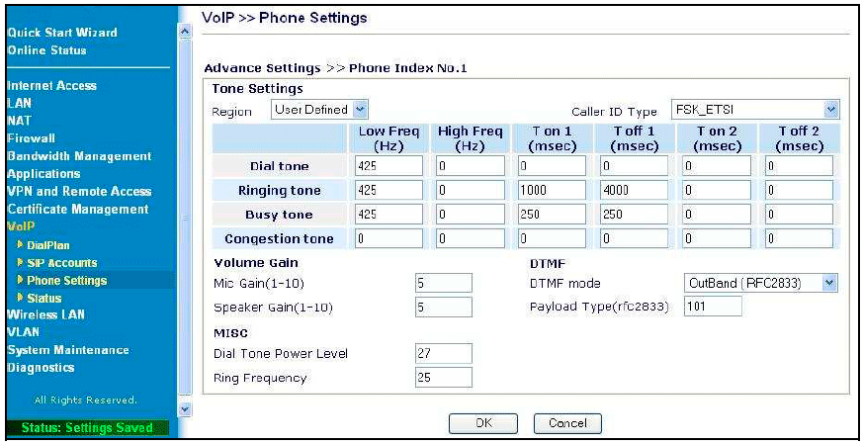This screenshot has width=862, height=444.
Task: Click the sidebar scroll down arrow
Action: coord(185,410)
